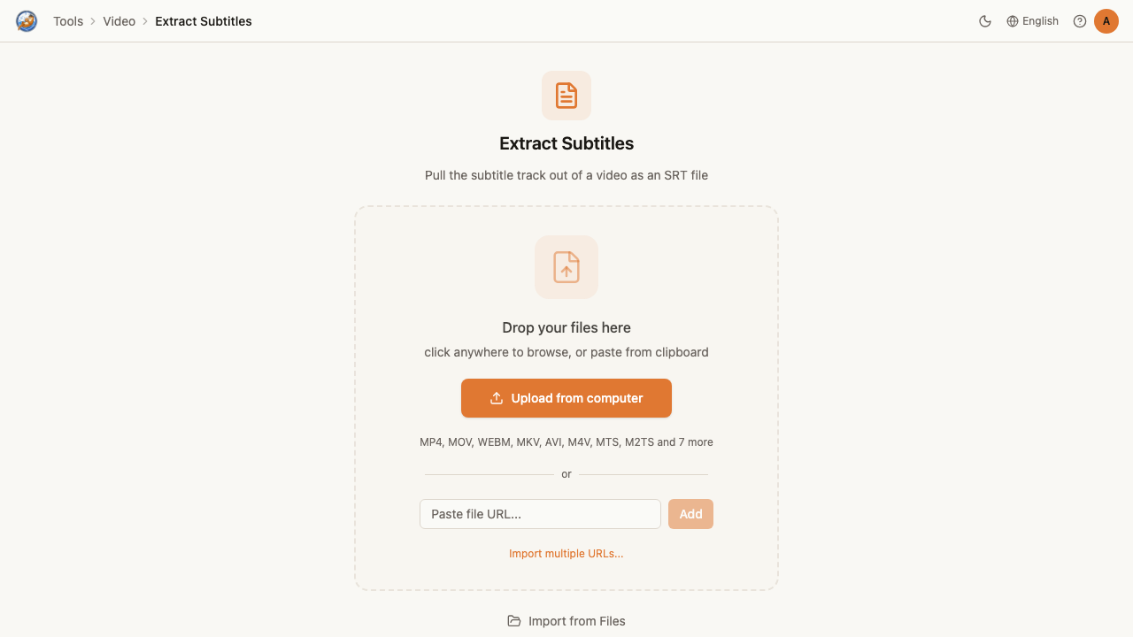Viewport: 1133px width, 637px height.
Task: Click the app logo in the top-left corner
Action: tap(27, 21)
